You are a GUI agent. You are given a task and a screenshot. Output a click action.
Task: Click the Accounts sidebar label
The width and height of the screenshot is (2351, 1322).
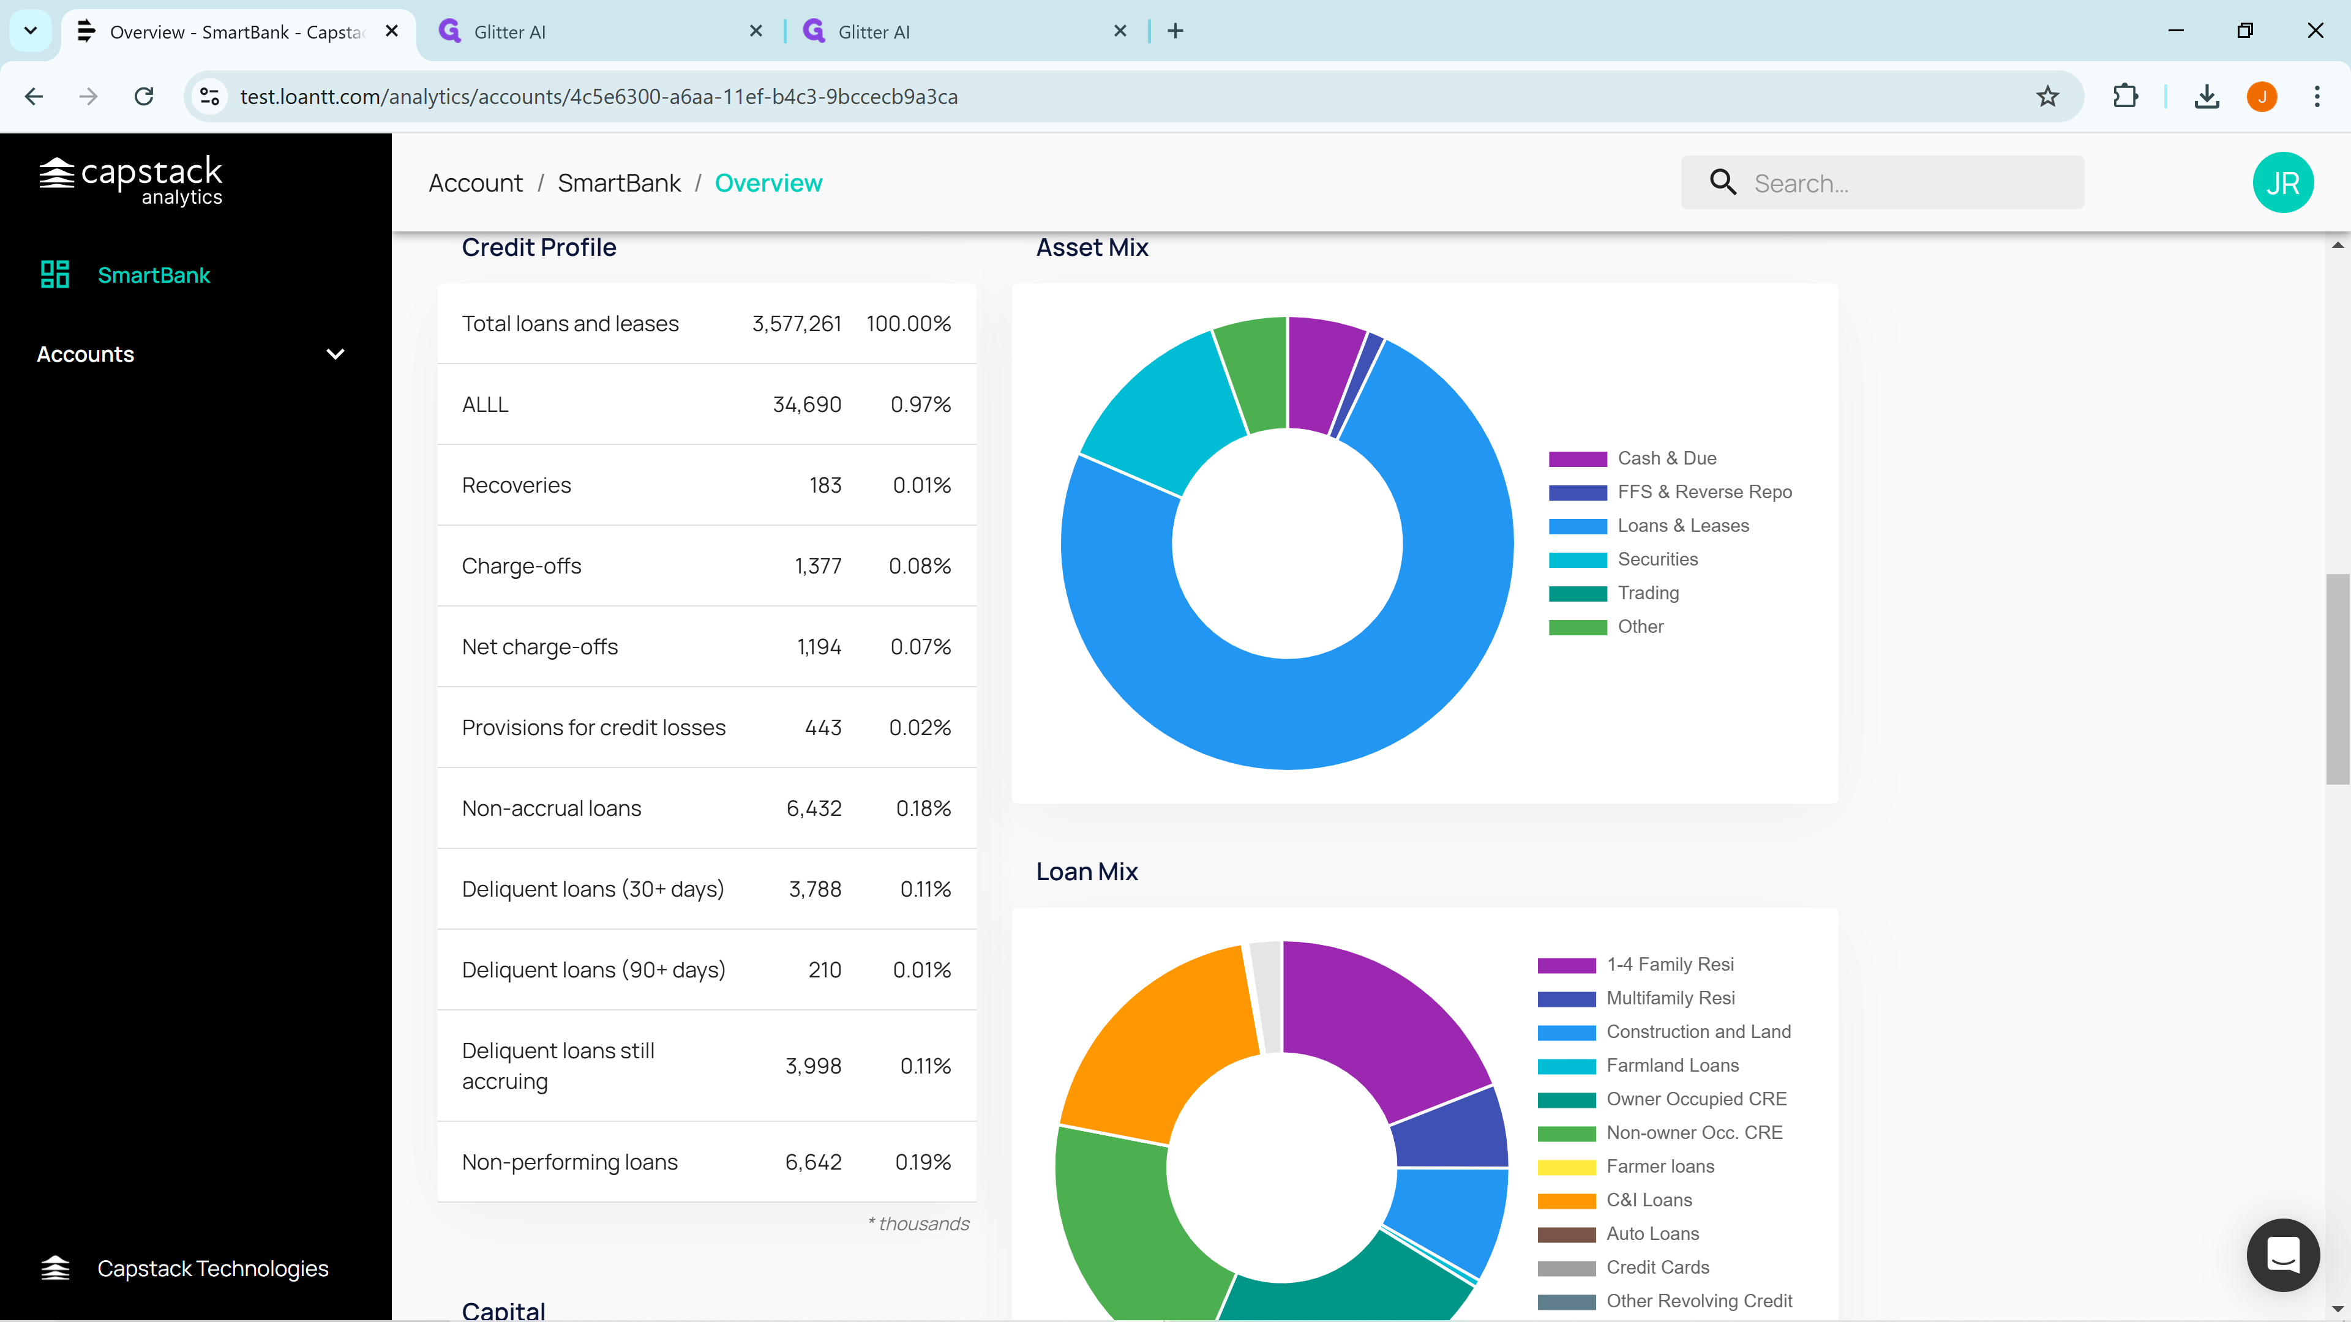(x=86, y=354)
